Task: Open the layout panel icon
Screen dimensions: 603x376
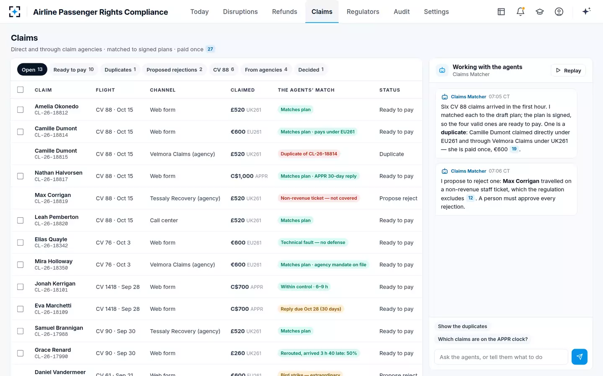Action: [501, 12]
